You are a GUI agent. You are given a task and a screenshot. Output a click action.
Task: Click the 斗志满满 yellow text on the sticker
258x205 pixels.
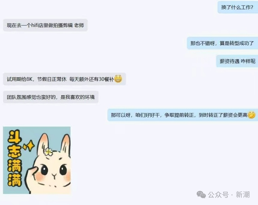pos(15,158)
